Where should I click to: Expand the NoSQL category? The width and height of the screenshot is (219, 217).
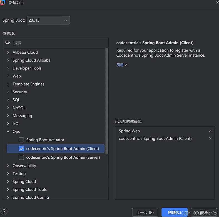[x=8, y=108]
